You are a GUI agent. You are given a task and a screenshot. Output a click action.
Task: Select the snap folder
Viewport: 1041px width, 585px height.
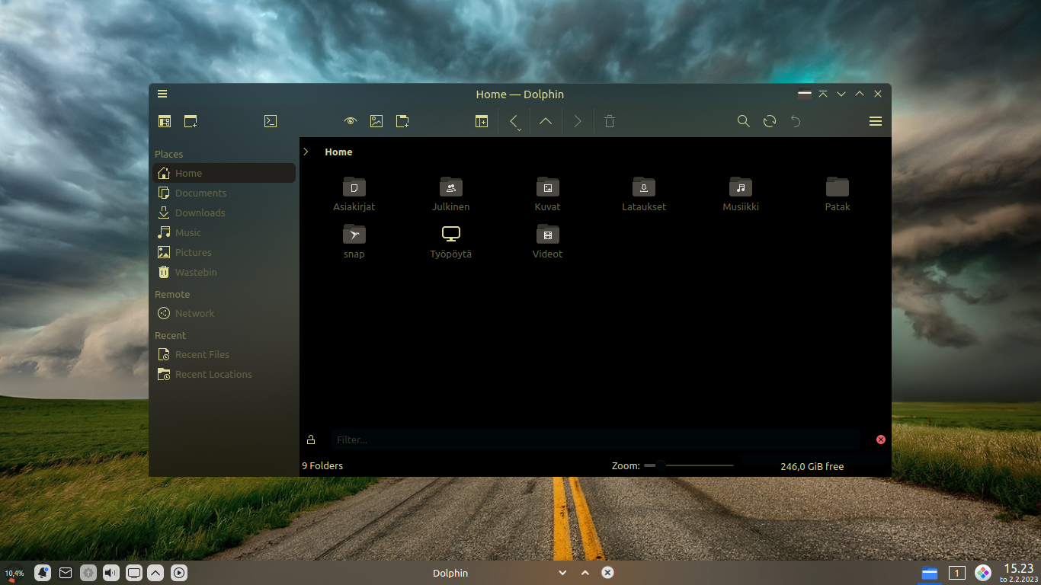(354, 241)
